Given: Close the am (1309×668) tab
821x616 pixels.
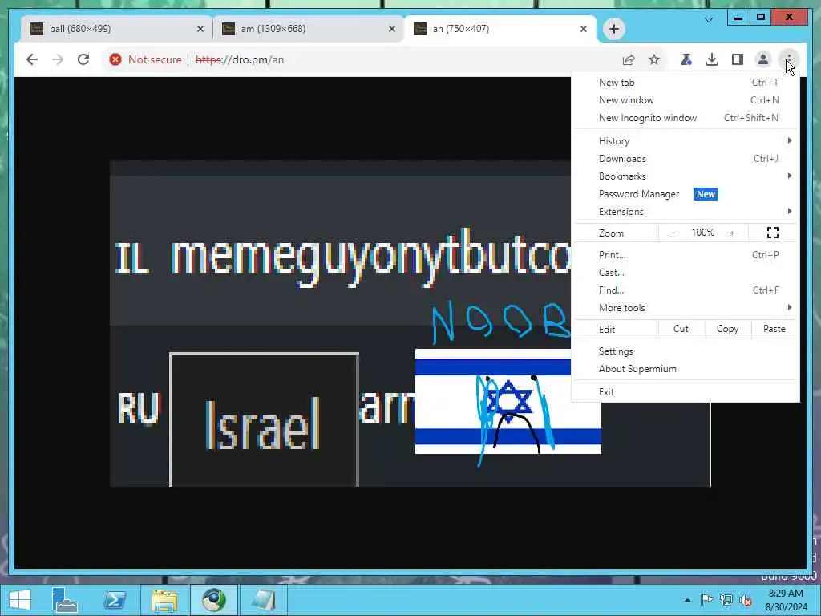Looking at the screenshot, I should [391, 29].
